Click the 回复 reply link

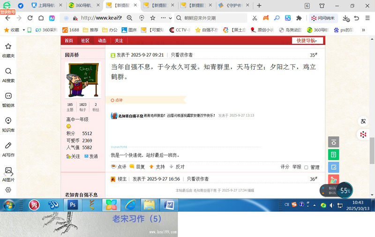point(137,167)
